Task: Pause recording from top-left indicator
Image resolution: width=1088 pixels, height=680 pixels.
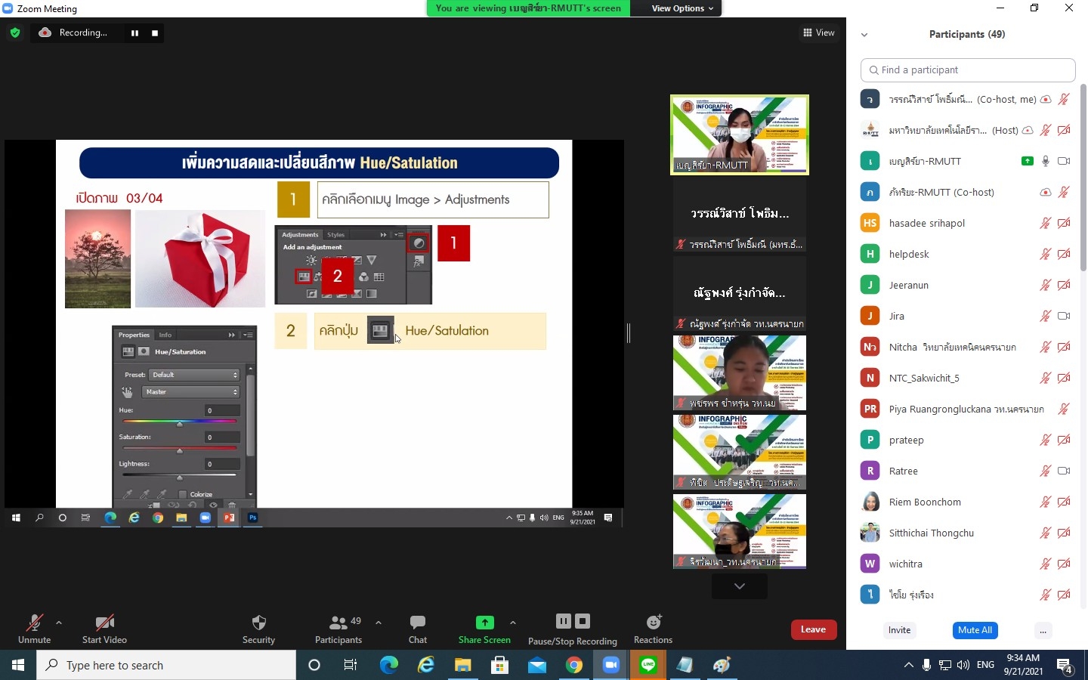Action: 134,32
